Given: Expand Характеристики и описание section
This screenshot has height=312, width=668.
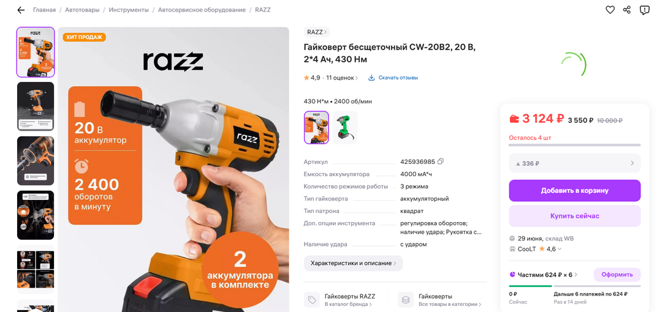Looking at the screenshot, I should point(353,263).
